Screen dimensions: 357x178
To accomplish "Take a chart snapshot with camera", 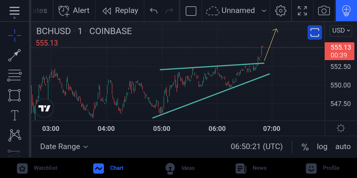I will click(x=324, y=11).
